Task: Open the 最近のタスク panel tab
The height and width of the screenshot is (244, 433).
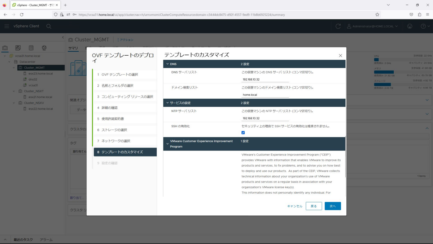Action: tap(23, 240)
